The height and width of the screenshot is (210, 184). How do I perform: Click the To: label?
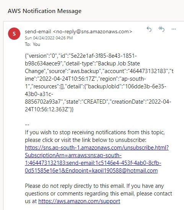pos(28,44)
